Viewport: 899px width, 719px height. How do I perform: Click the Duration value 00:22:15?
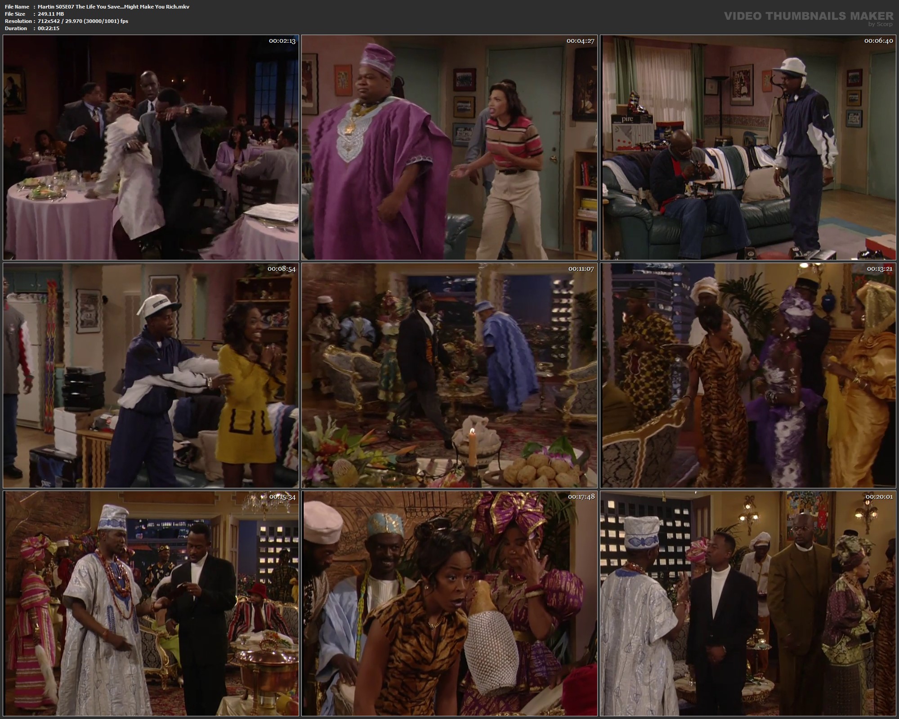[49, 28]
